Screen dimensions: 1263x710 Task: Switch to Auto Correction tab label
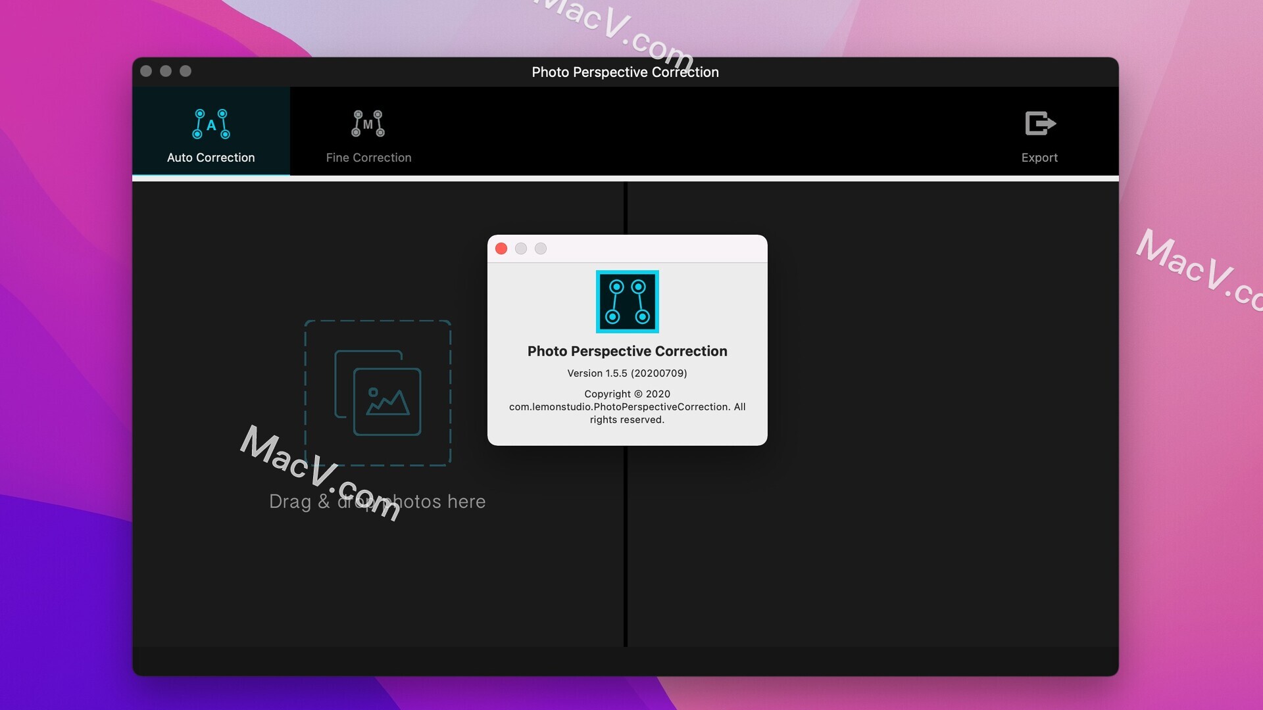coord(210,158)
